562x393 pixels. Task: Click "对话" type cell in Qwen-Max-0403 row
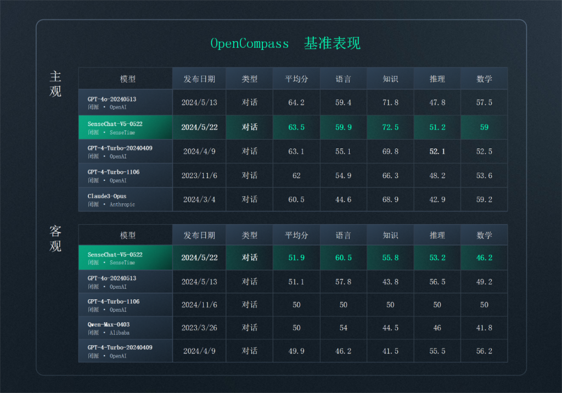(250, 328)
